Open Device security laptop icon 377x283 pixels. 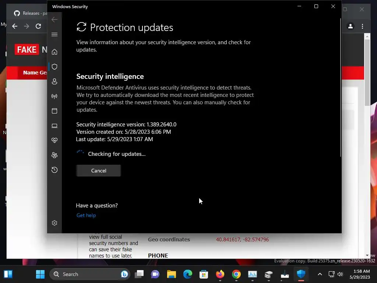pyautogui.click(x=54, y=126)
